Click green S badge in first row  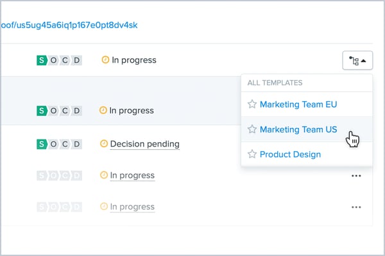click(x=42, y=60)
